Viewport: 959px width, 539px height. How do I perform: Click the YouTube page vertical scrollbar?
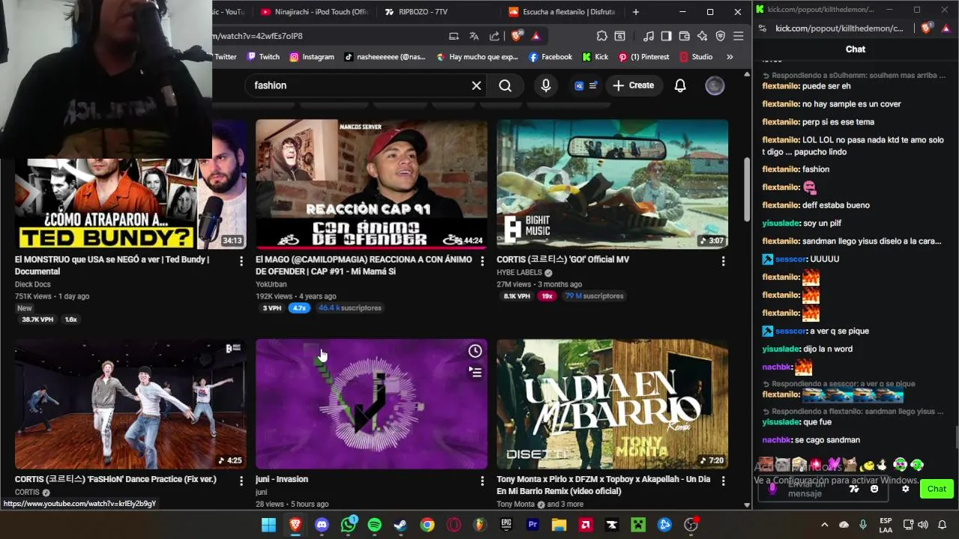[x=746, y=191]
